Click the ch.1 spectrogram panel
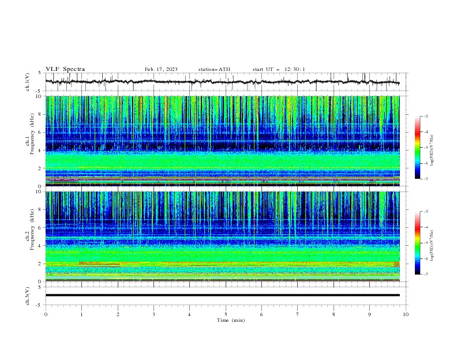Screen dimensions: 457x353 coord(222,141)
